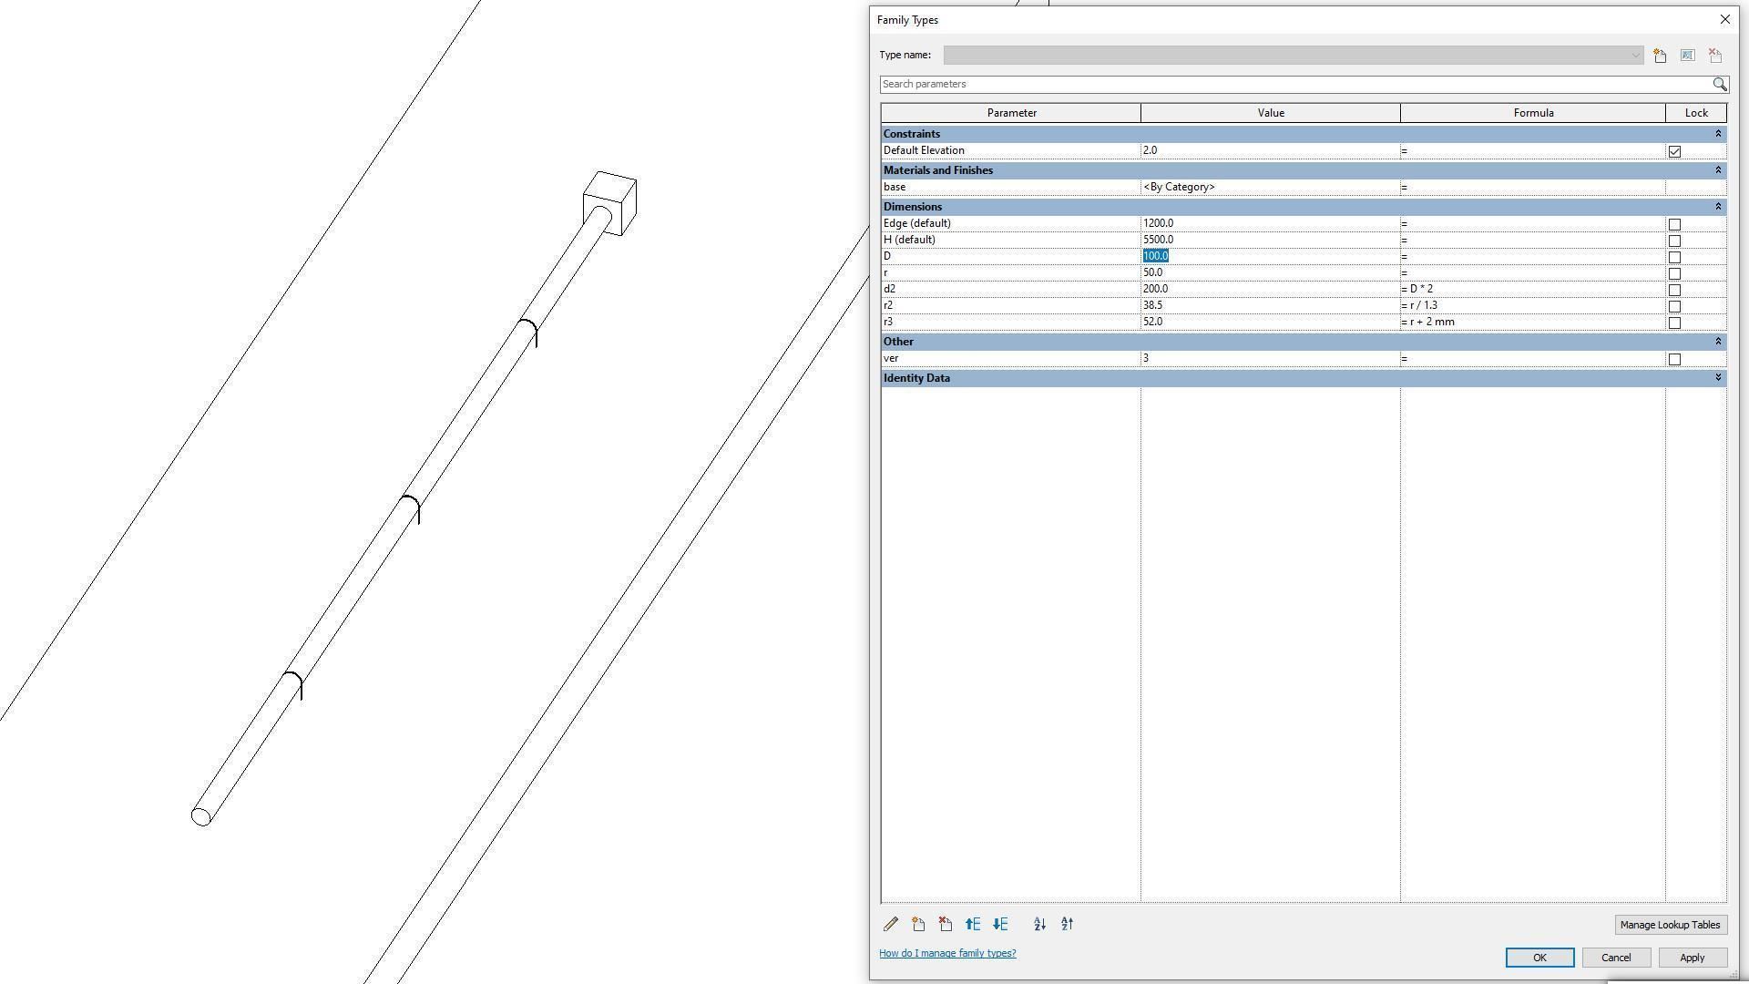Click the Apply button

1692,958
